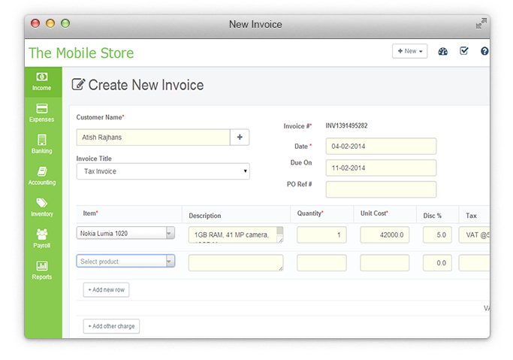Click the empty Tax field in second row
The width and height of the screenshot is (513, 360).
click(x=474, y=263)
